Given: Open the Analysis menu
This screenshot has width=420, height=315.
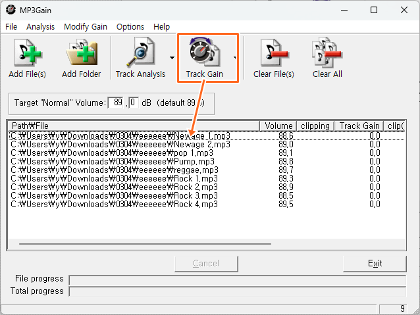Looking at the screenshot, I should click(x=40, y=27).
